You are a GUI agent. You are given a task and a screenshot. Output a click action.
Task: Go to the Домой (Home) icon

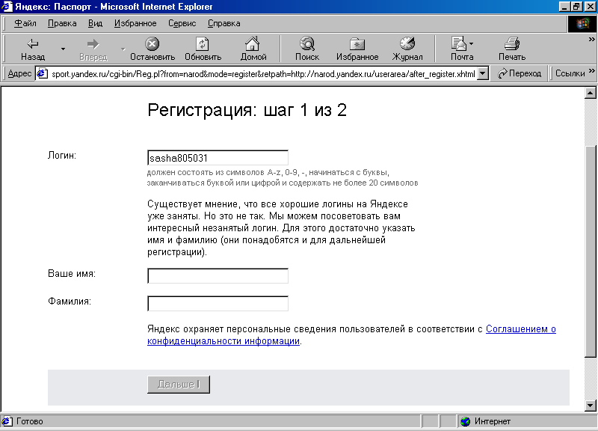(x=253, y=43)
